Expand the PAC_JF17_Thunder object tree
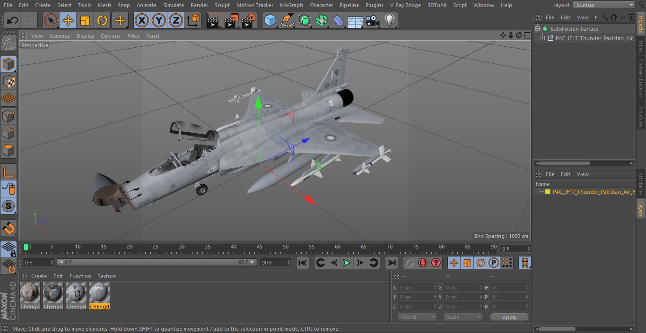The image size is (646, 333). pyautogui.click(x=543, y=38)
